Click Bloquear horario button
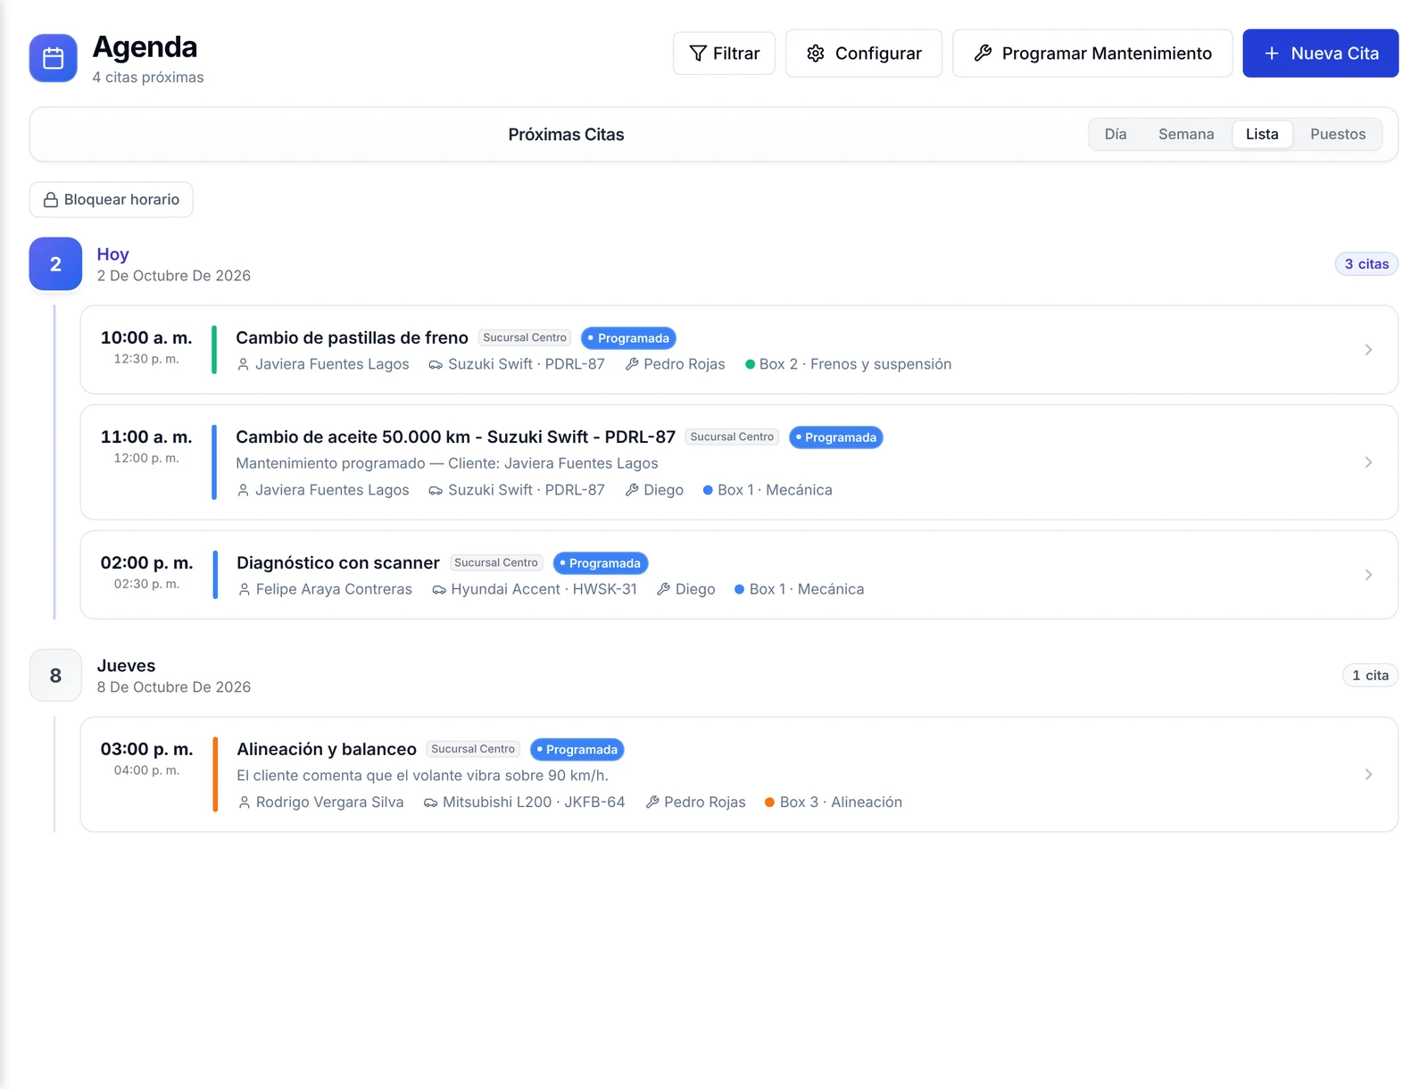The width and height of the screenshot is (1428, 1089). pyautogui.click(x=112, y=200)
